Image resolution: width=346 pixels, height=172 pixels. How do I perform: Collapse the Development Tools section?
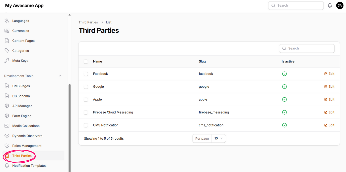point(60,76)
